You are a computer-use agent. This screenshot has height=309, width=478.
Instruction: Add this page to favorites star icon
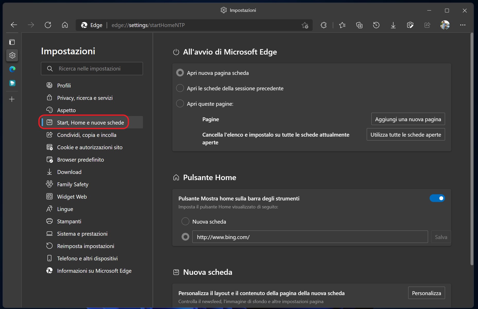[x=305, y=25]
